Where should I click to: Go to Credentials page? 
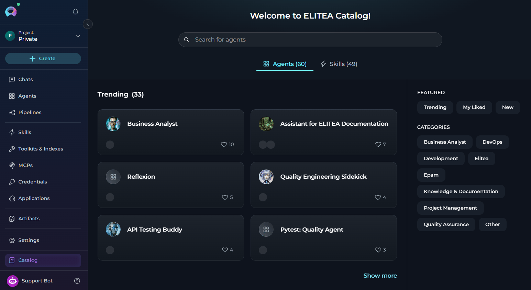point(43,182)
